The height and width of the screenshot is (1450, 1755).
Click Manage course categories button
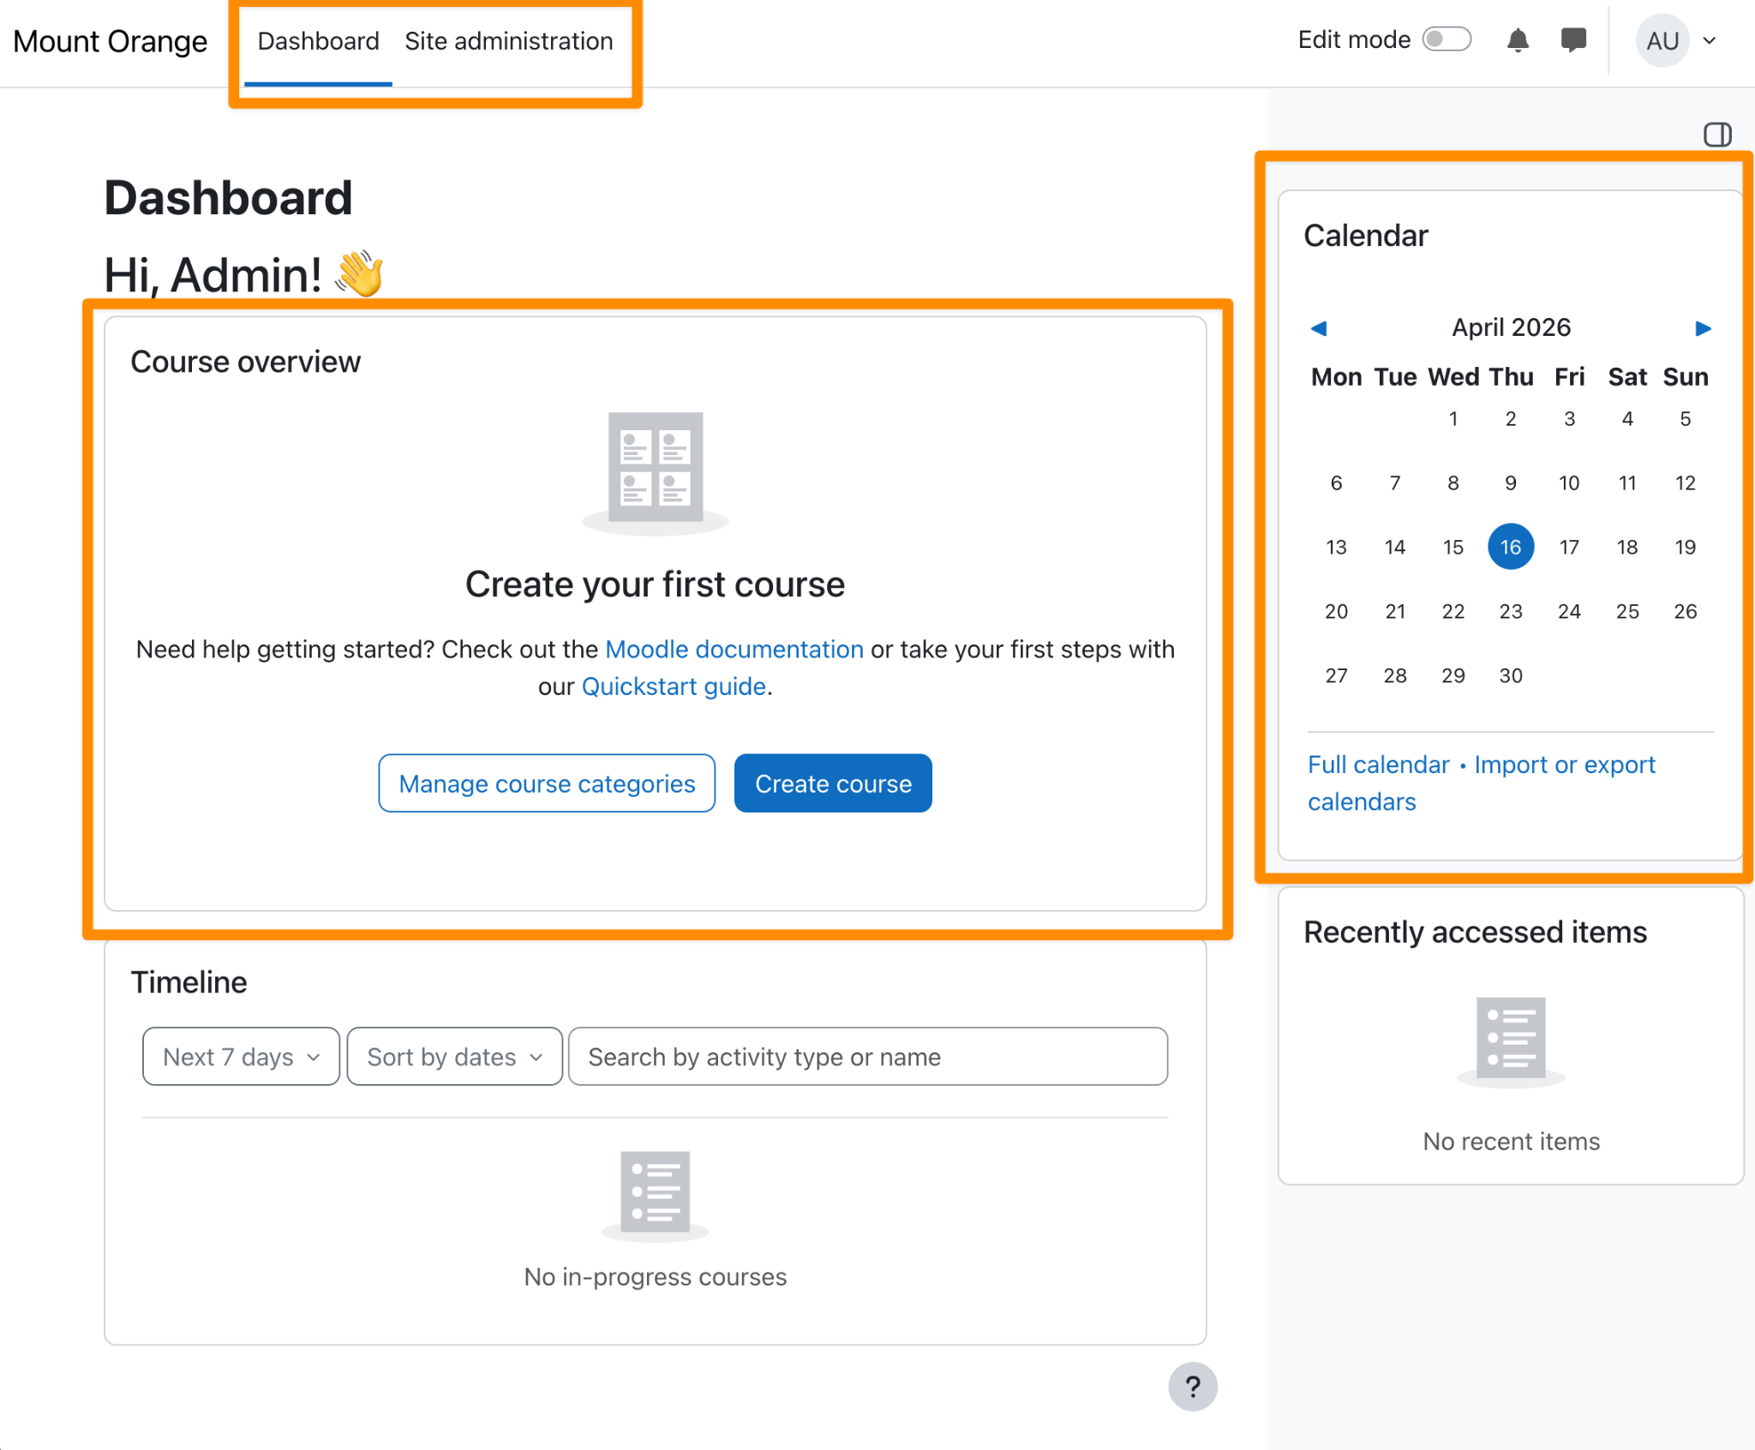click(x=547, y=783)
